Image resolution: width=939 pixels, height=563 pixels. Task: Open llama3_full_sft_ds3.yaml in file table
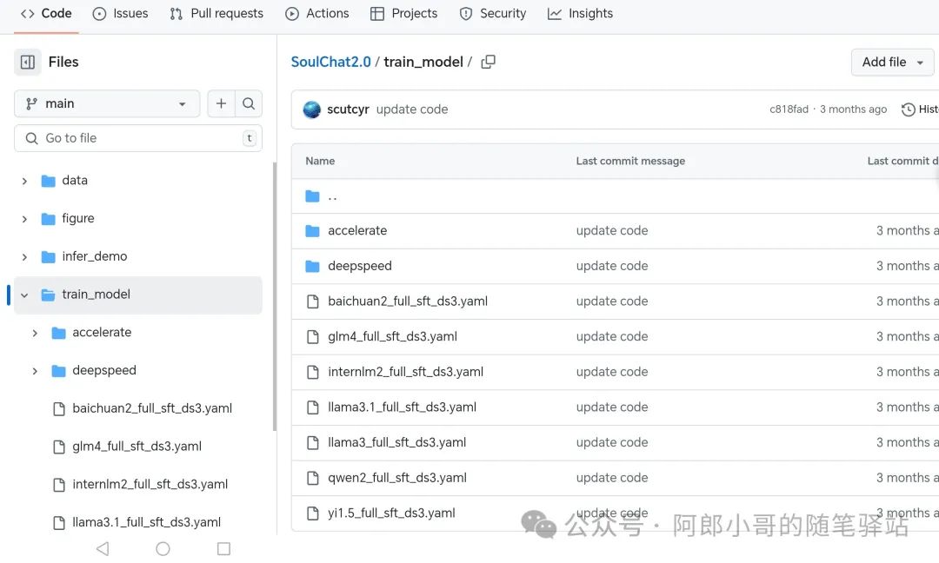pos(397,442)
